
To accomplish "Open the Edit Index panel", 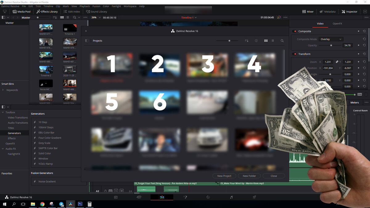I will [72, 12].
